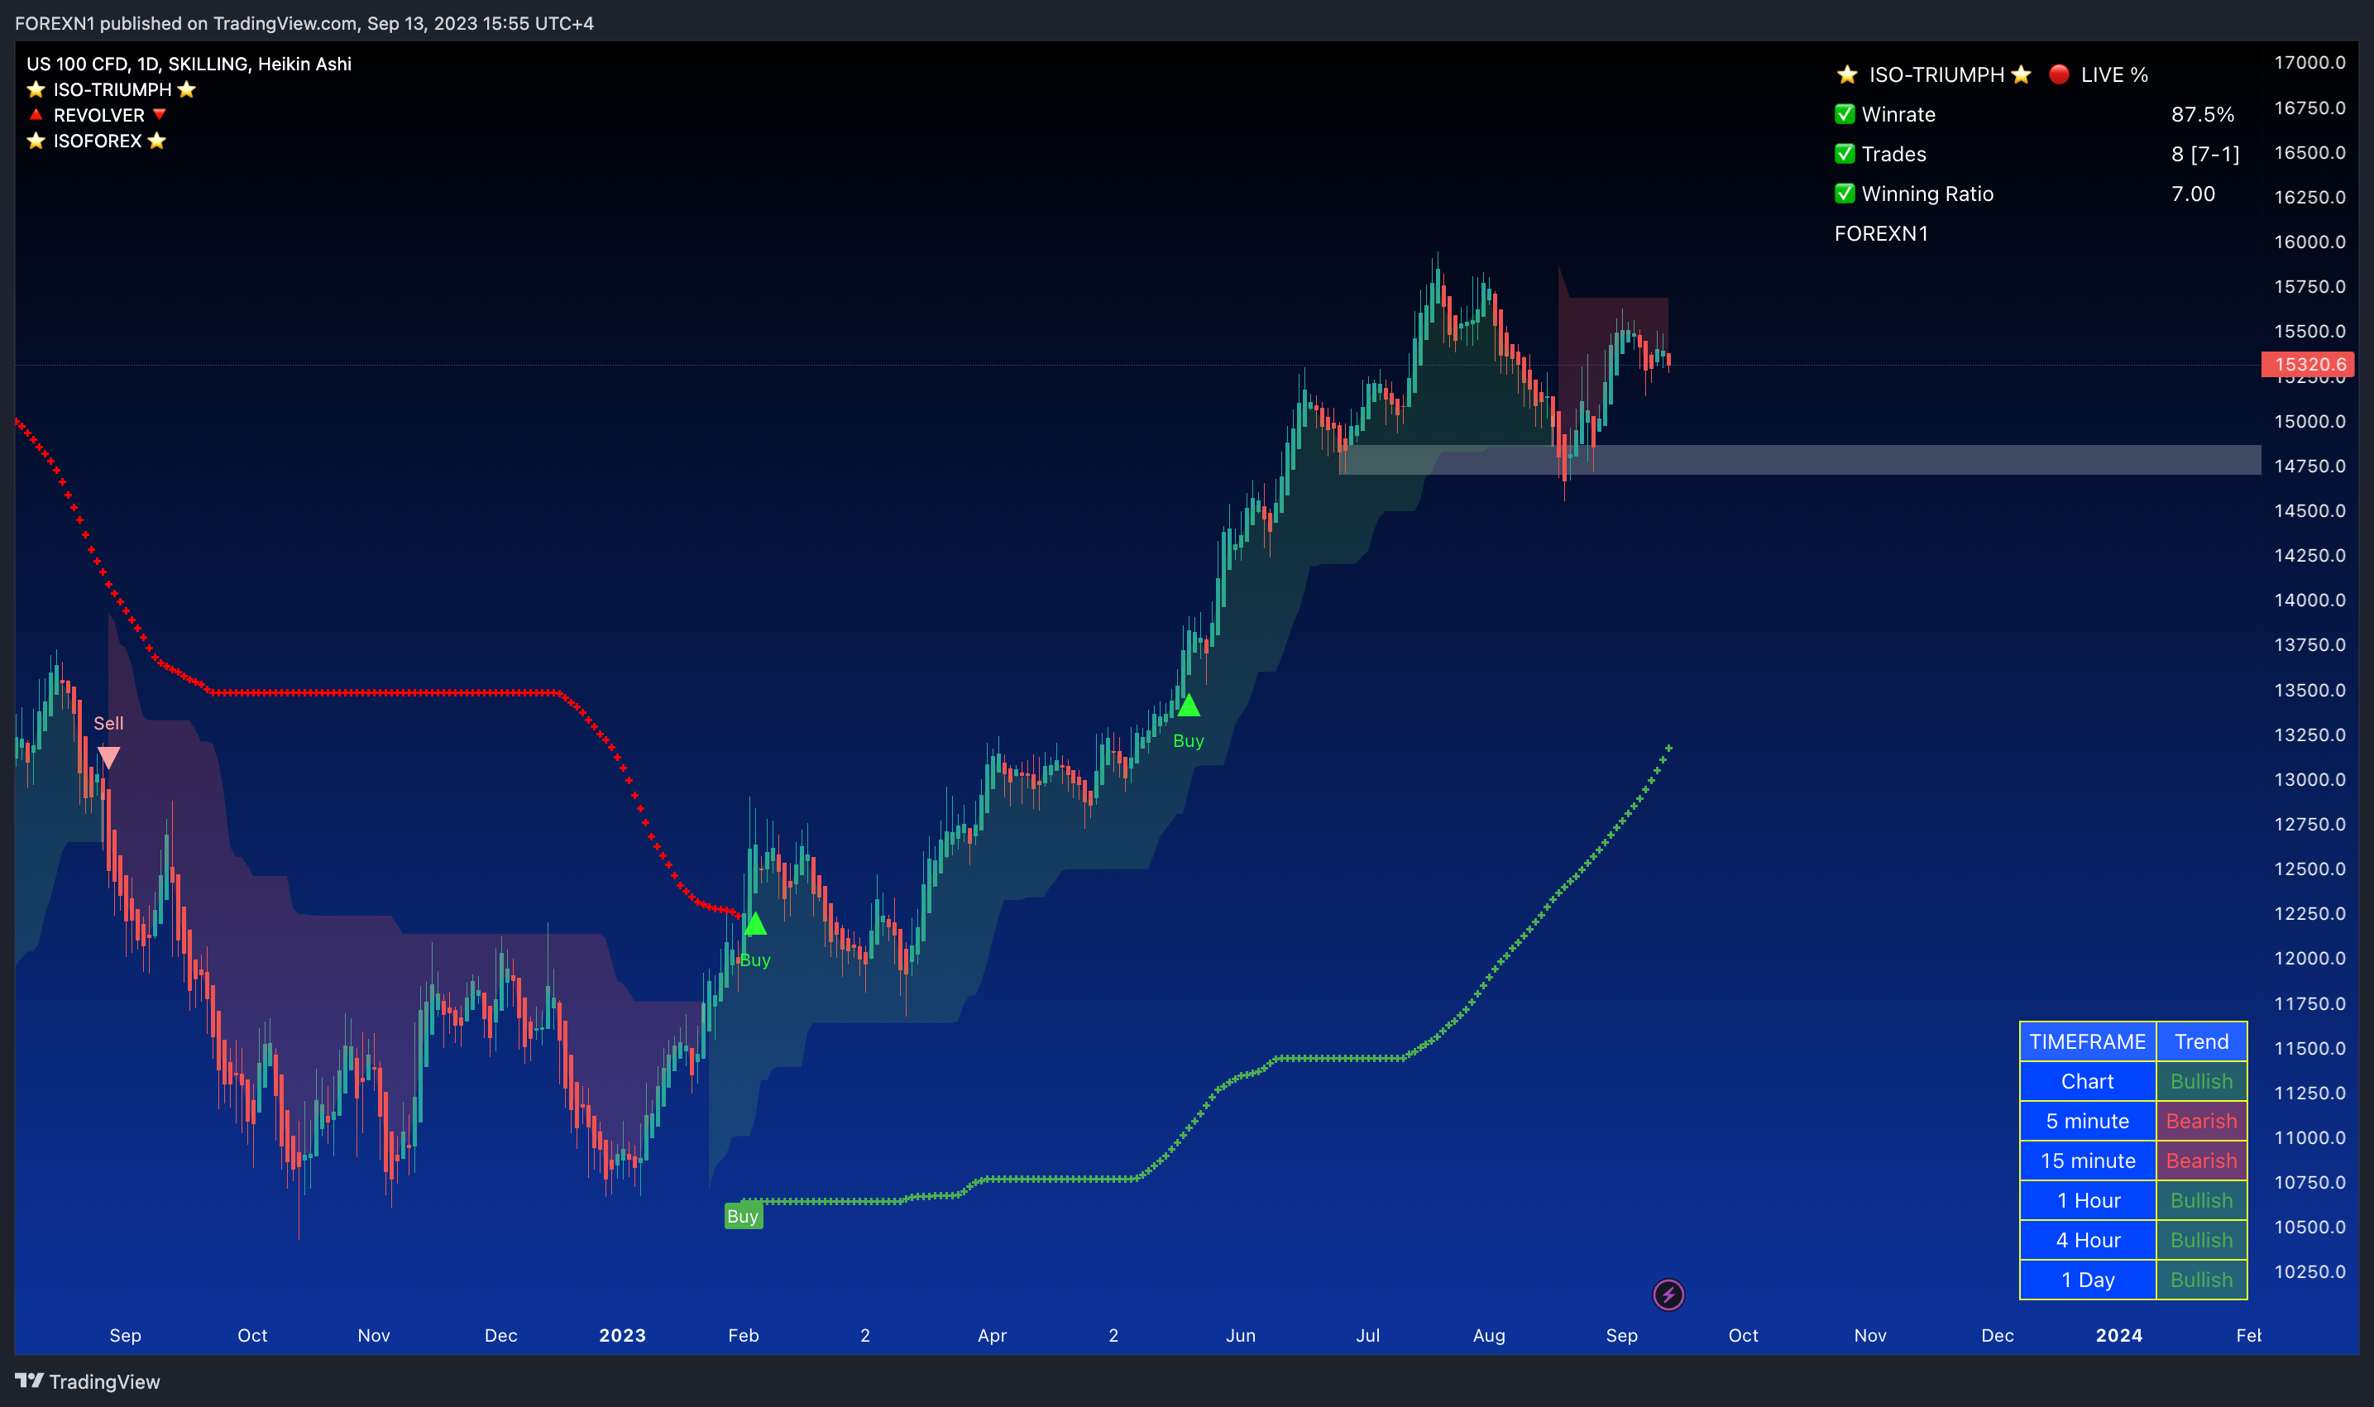Image resolution: width=2374 pixels, height=1407 pixels.
Task: Click the Aug label on time axis
Action: (1488, 1335)
